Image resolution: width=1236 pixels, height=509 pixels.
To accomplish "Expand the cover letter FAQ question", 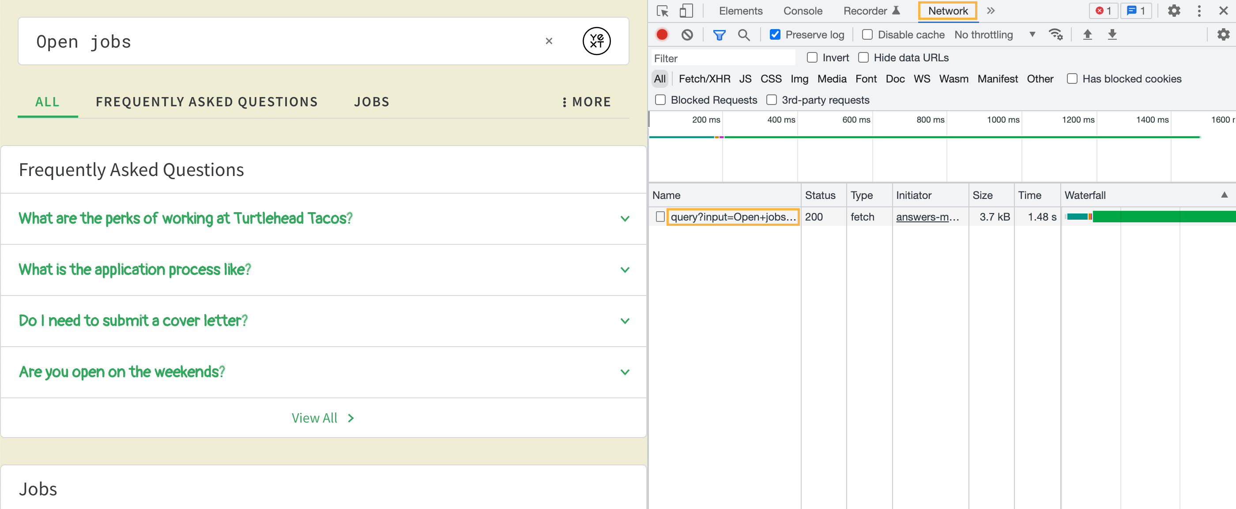I will [x=324, y=321].
